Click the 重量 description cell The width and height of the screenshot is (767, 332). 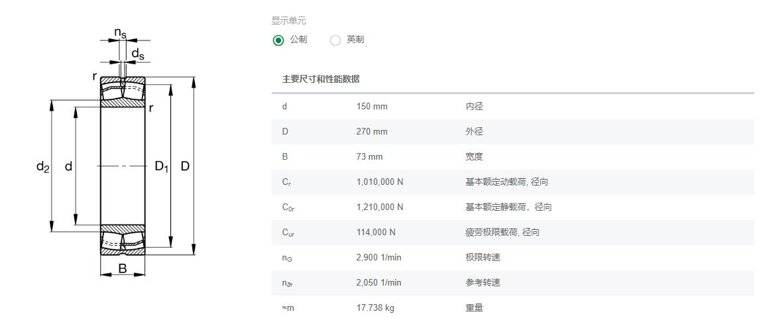474,307
